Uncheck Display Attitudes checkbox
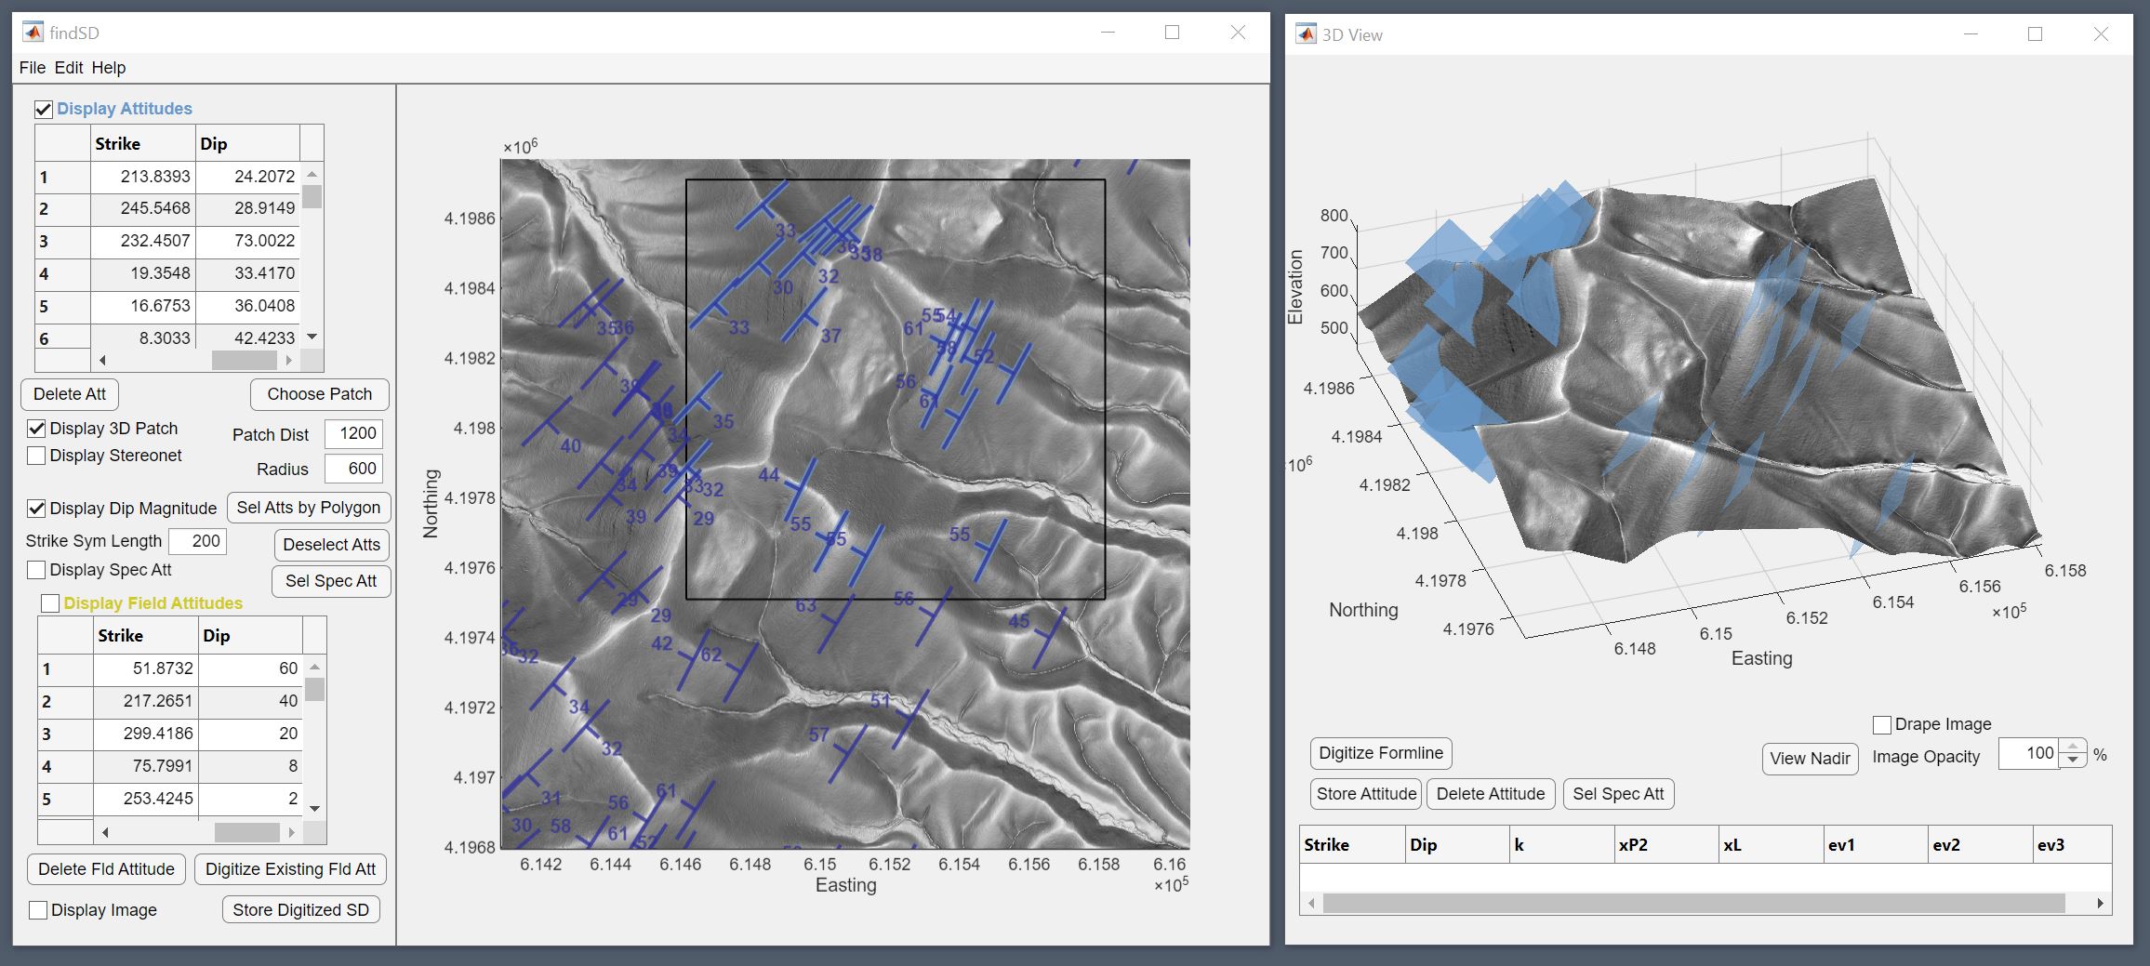 44,110
